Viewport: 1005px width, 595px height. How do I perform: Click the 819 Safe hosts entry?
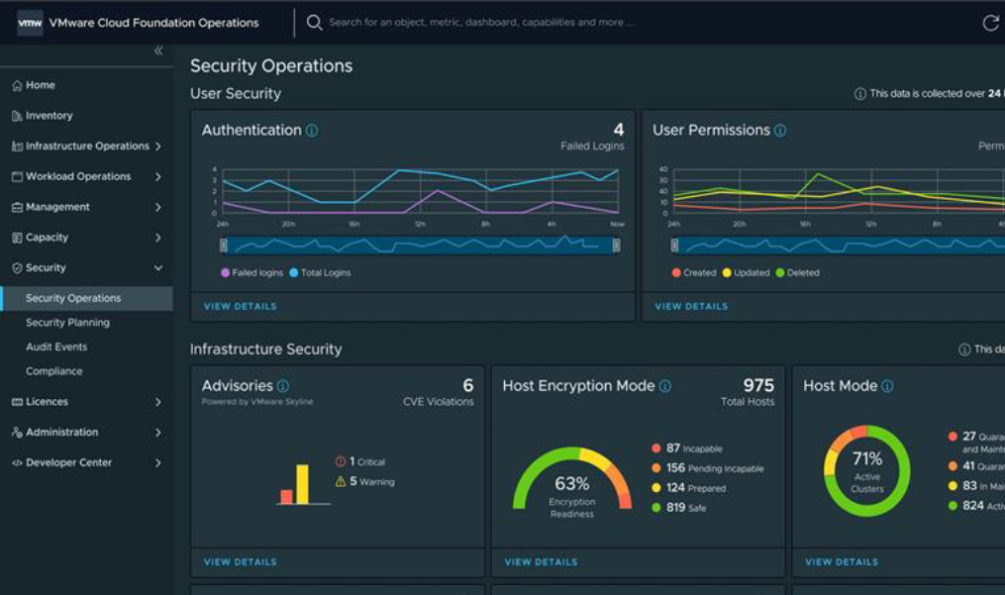(679, 508)
